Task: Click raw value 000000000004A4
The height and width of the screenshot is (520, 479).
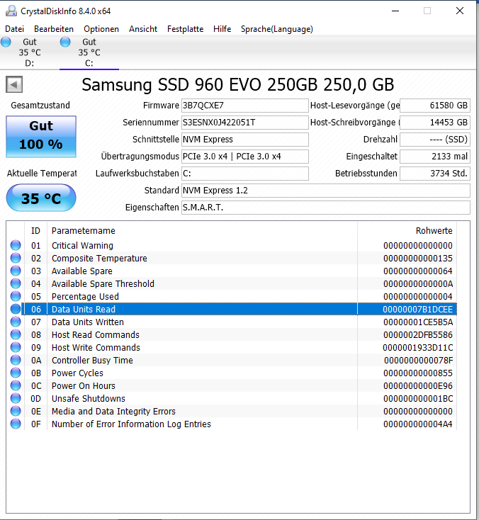Action: click(418, 424)
